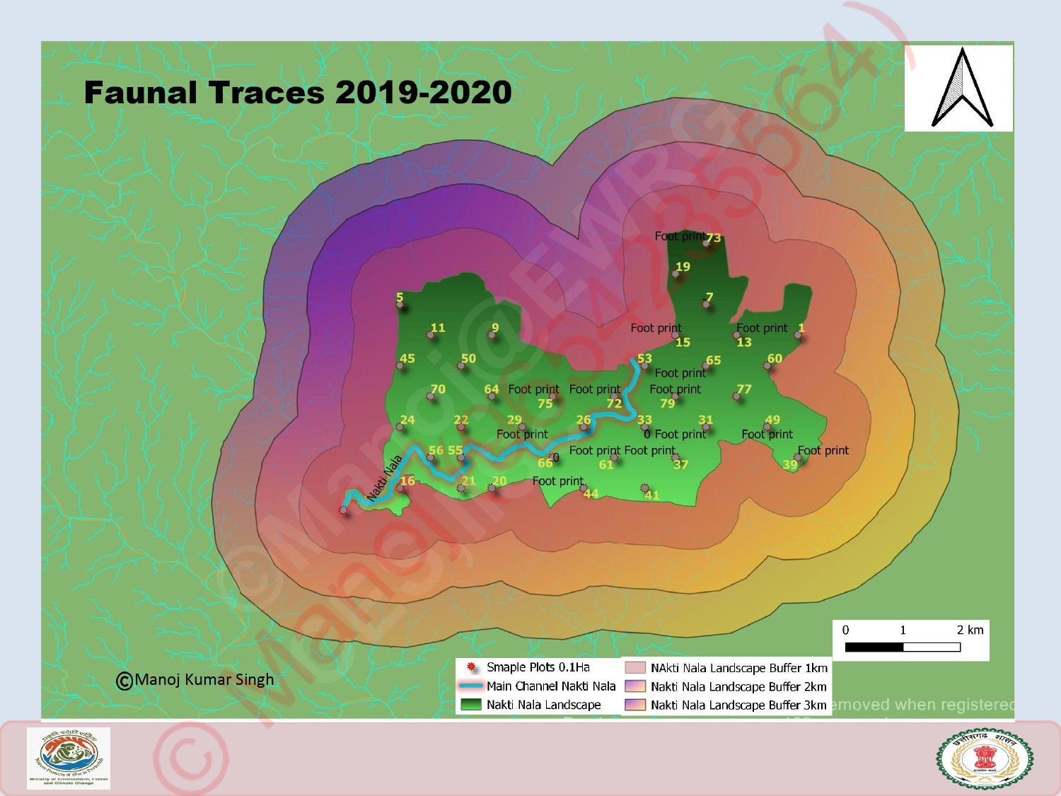Screen dimensions: 1061x796
Task: Click the Main Channel Nakti Nala legend line
Action: tap(470, 686)
